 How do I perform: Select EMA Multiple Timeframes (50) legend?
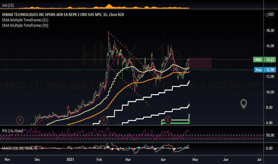(x=25, y=25)
